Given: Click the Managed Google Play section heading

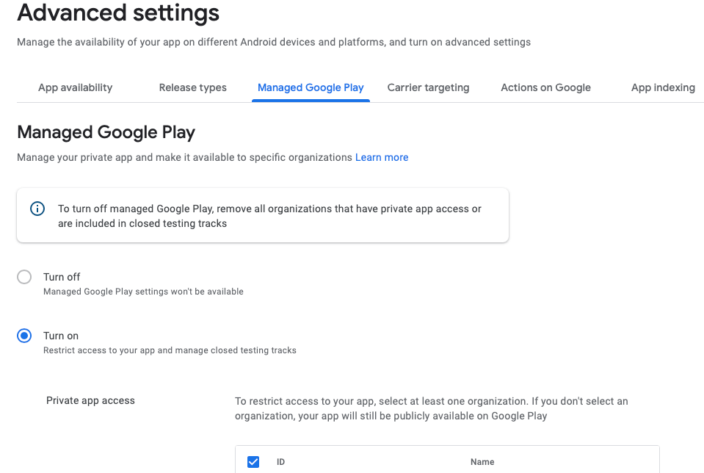Looking at the screenshot, I should coord(106,132).
